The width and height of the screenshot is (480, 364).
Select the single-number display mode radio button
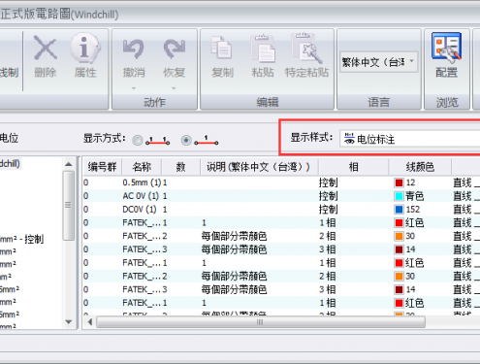point(186,140)
